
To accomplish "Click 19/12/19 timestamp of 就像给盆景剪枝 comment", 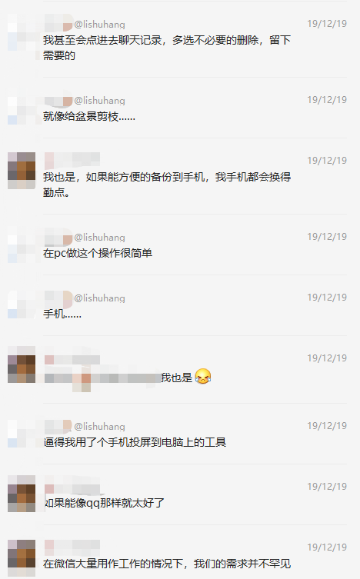I will point(327,100).
